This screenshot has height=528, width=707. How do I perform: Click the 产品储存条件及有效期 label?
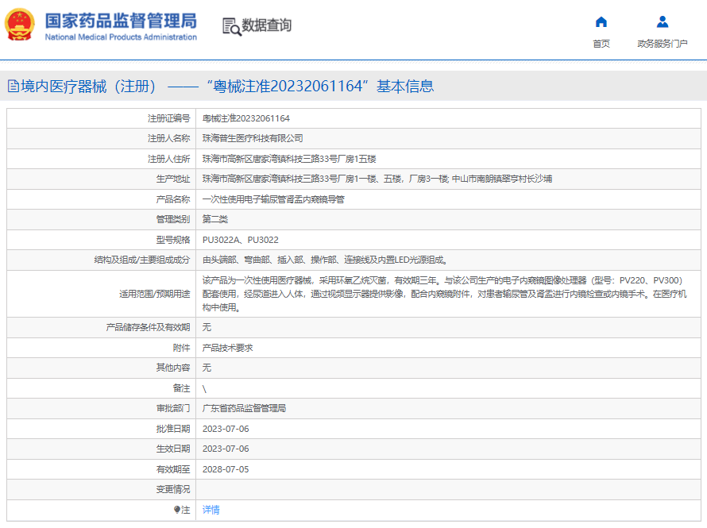tap(148, 327)
